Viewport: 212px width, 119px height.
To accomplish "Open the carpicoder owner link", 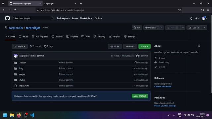I will pyautogui.click(x=16, y=28).
